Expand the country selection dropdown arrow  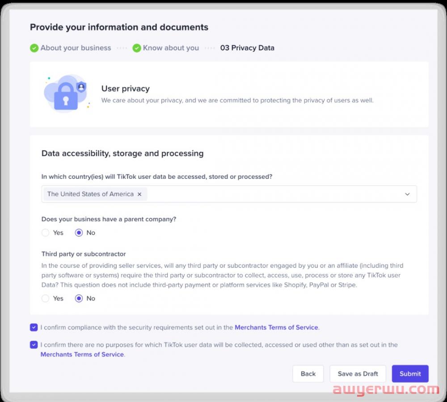tap(407, 194)
